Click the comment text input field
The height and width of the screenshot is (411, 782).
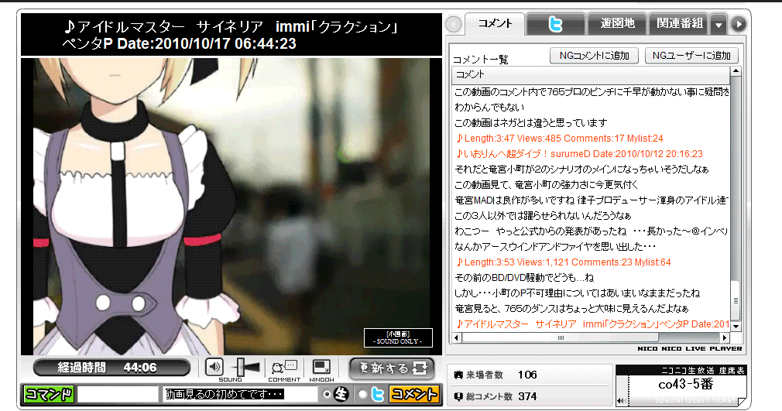pyautogui.click(x=240, y=394)
